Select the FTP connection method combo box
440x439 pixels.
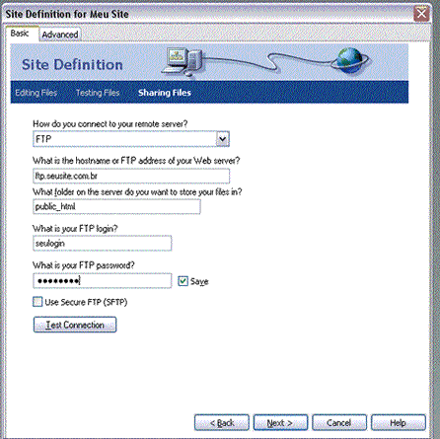click(x=131, y=139)
